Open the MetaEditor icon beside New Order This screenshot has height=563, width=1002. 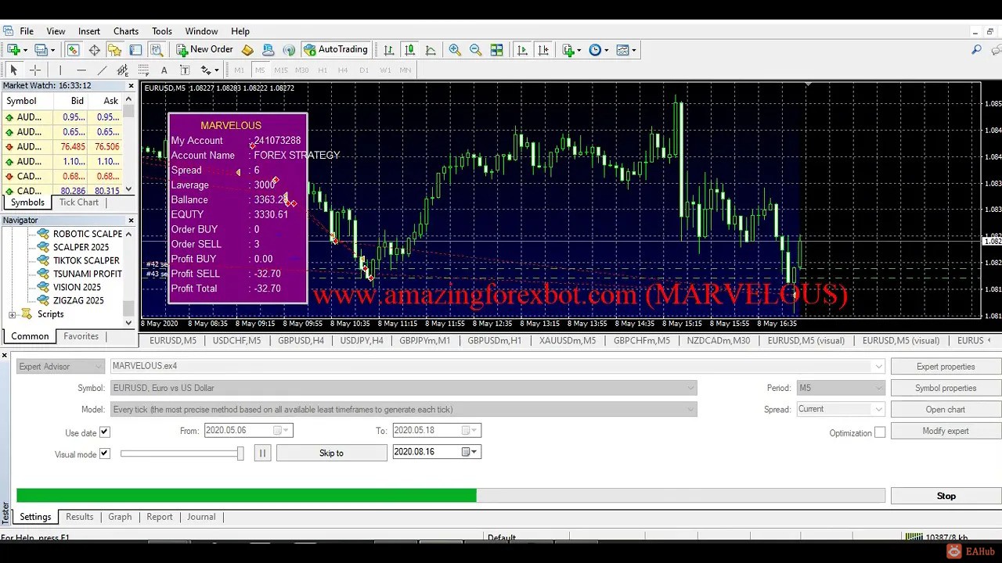pyautogui.click(x=247, y=50)
